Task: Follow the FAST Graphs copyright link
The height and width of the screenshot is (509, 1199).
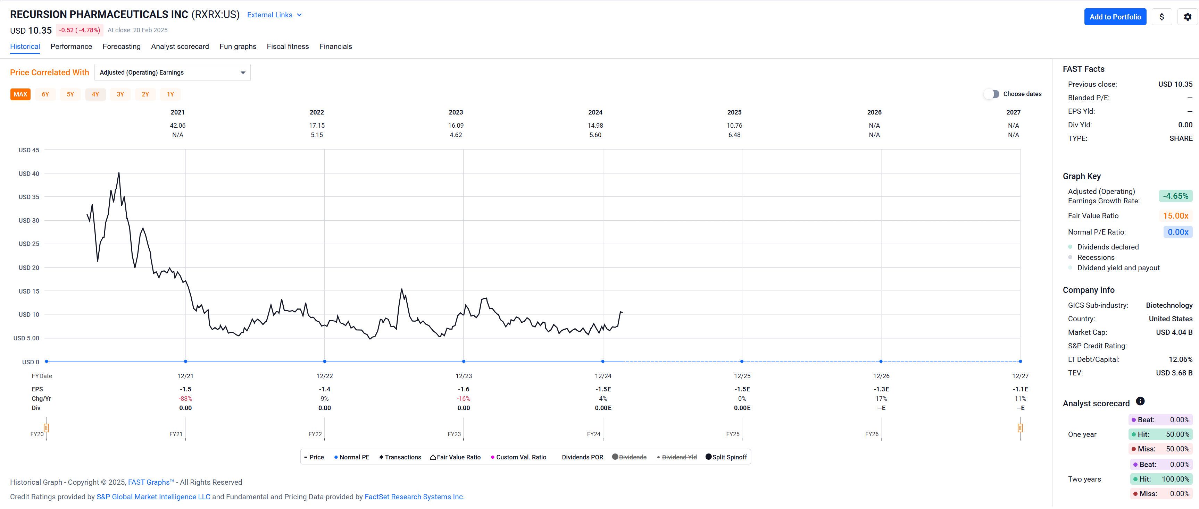Action: click(151, 482)
